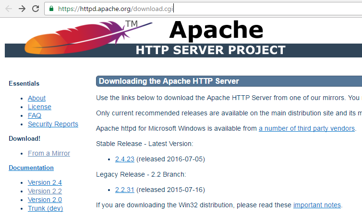
Task: Click the browser forward arrow
Action: [x=22, y=9]
